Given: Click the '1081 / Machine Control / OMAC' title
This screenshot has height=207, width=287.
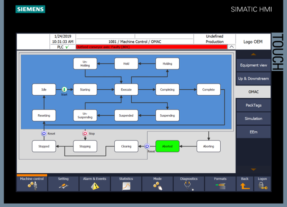Looking at the screenshot, I should pos(135,41).
